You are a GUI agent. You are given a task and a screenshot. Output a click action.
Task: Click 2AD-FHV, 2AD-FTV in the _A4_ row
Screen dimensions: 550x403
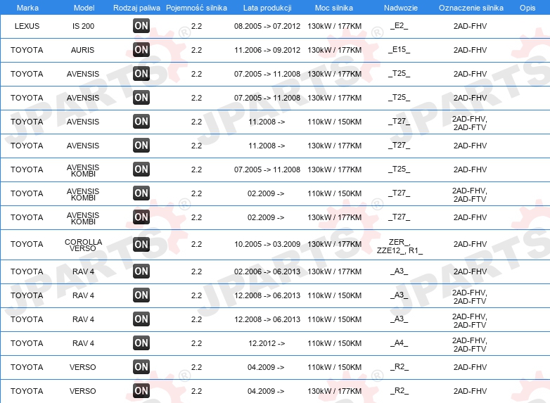(469, 345)
